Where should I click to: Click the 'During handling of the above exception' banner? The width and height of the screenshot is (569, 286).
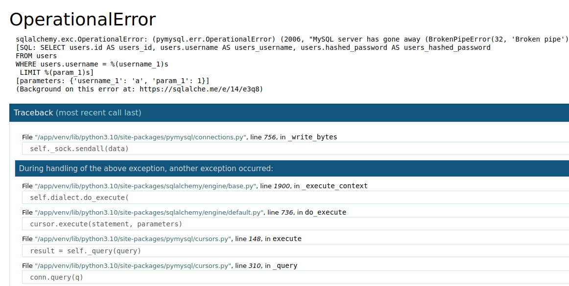click(292, 169)
